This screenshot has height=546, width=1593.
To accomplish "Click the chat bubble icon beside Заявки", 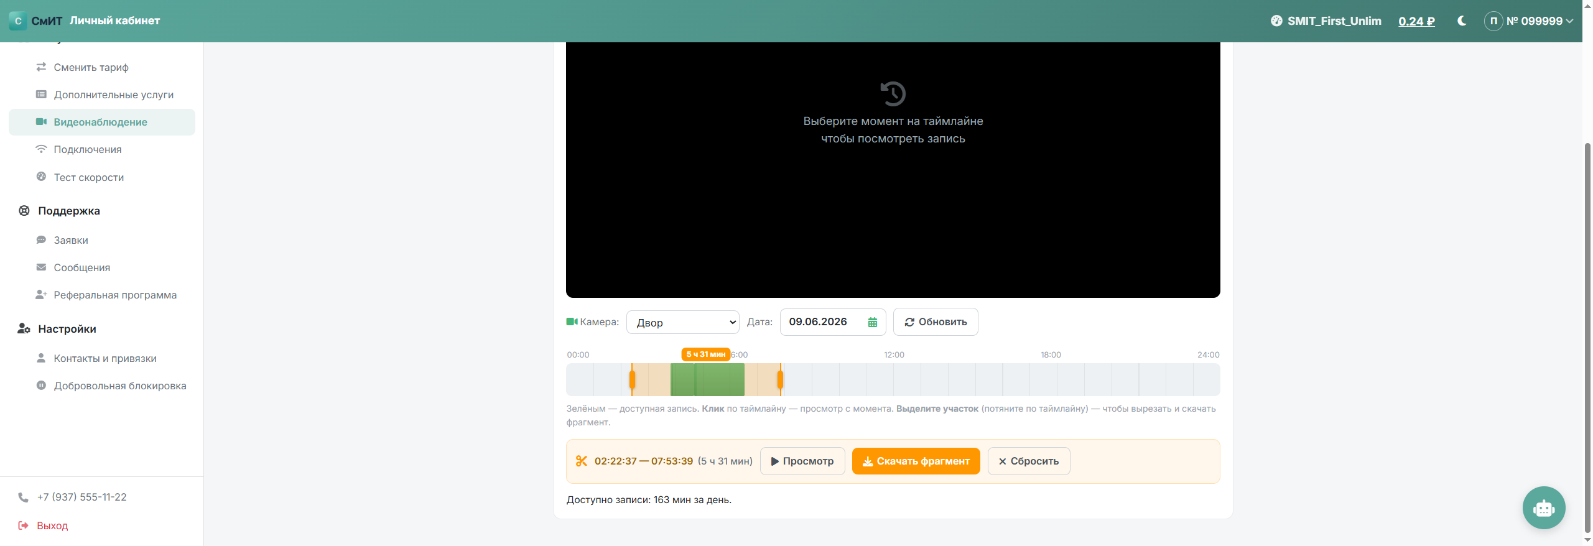I will tap(41, 240).
